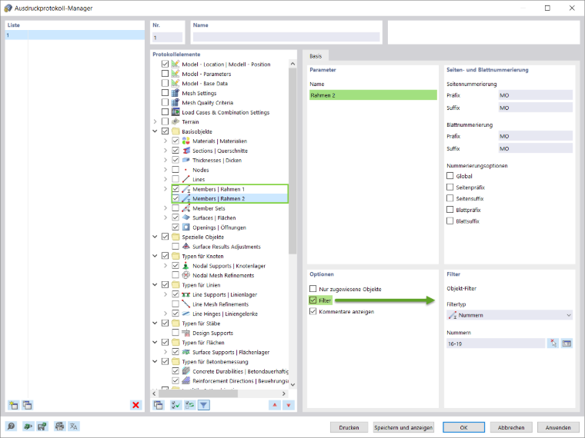Toggle Nur zugewiesene Objekte option
585x438 pixels.
click(313, 289)
